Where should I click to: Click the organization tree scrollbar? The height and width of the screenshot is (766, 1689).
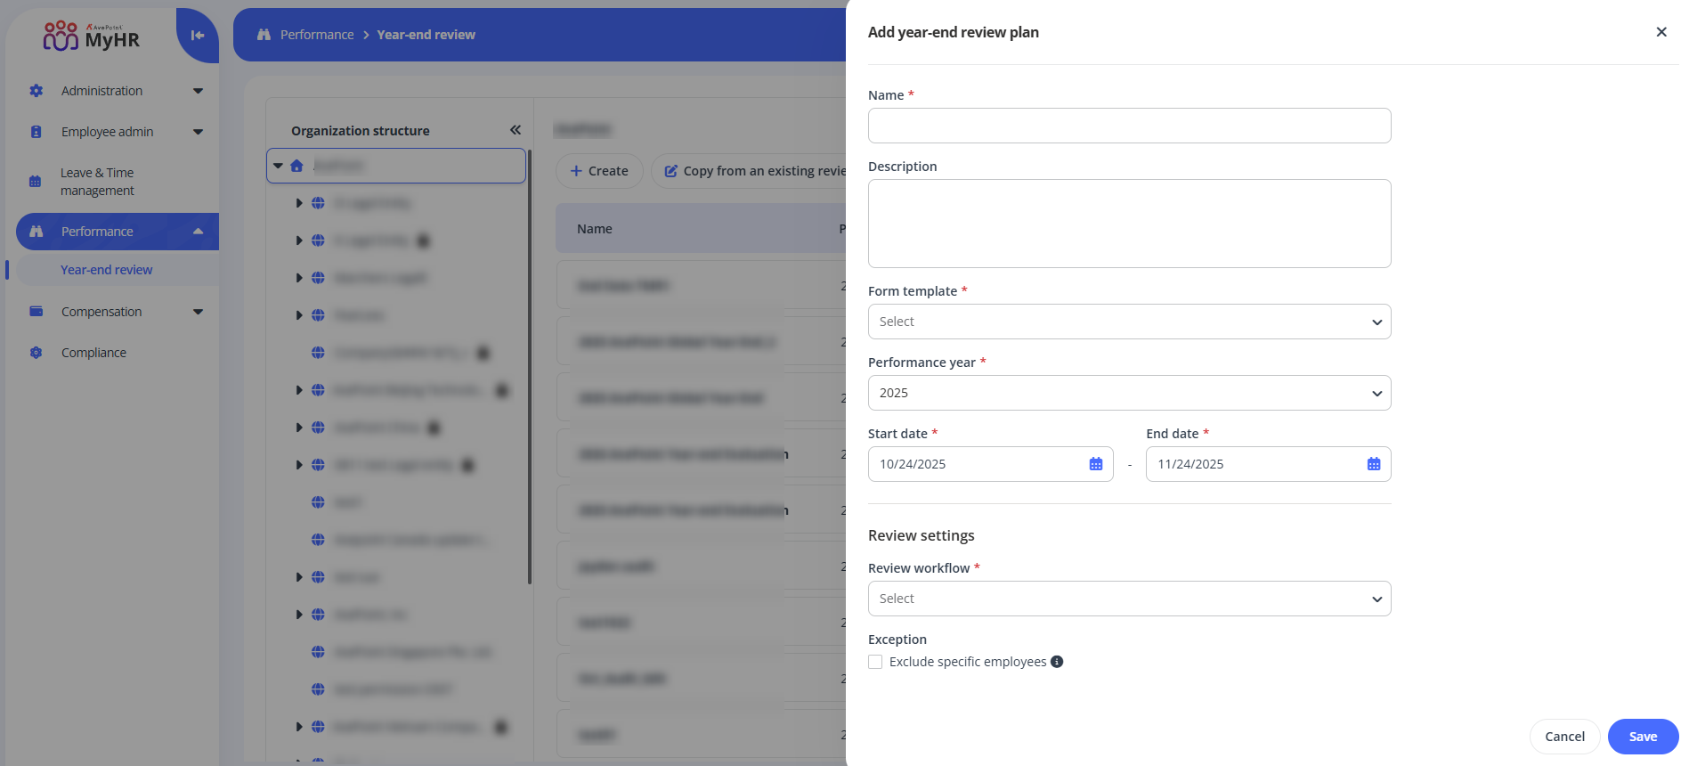tap(530, 367)
